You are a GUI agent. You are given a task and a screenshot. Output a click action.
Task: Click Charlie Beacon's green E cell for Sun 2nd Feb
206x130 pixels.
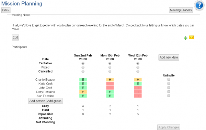[x=83, y=80]
